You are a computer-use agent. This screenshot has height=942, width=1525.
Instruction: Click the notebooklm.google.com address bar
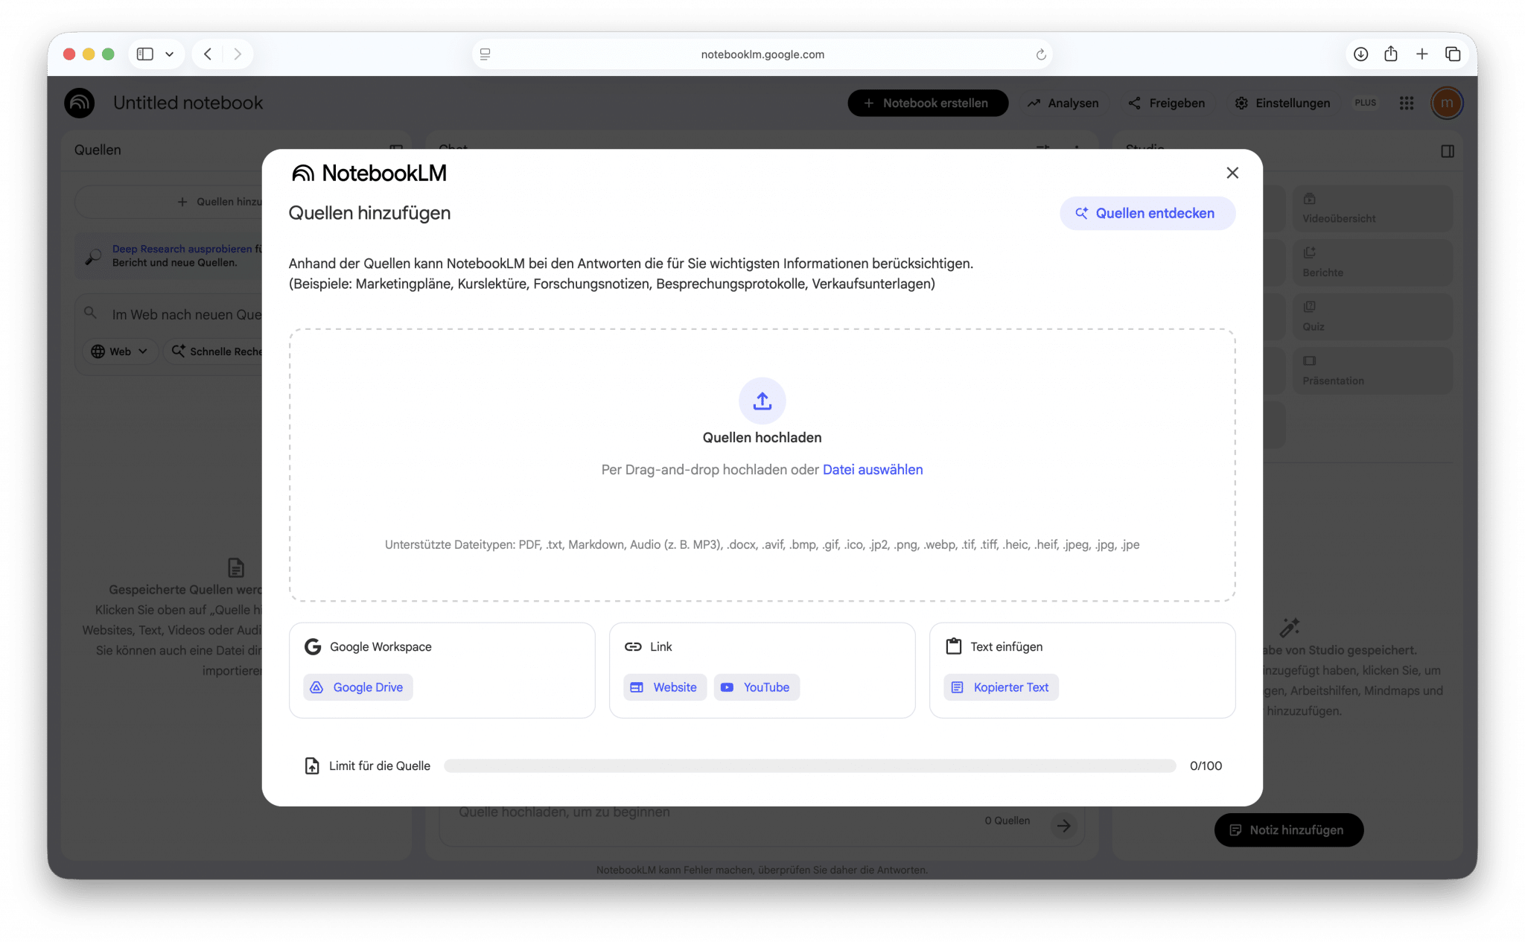coord(762,54)
